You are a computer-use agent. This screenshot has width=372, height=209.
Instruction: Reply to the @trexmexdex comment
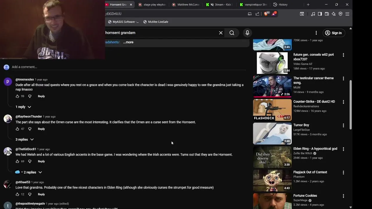[x=41, y=96]
